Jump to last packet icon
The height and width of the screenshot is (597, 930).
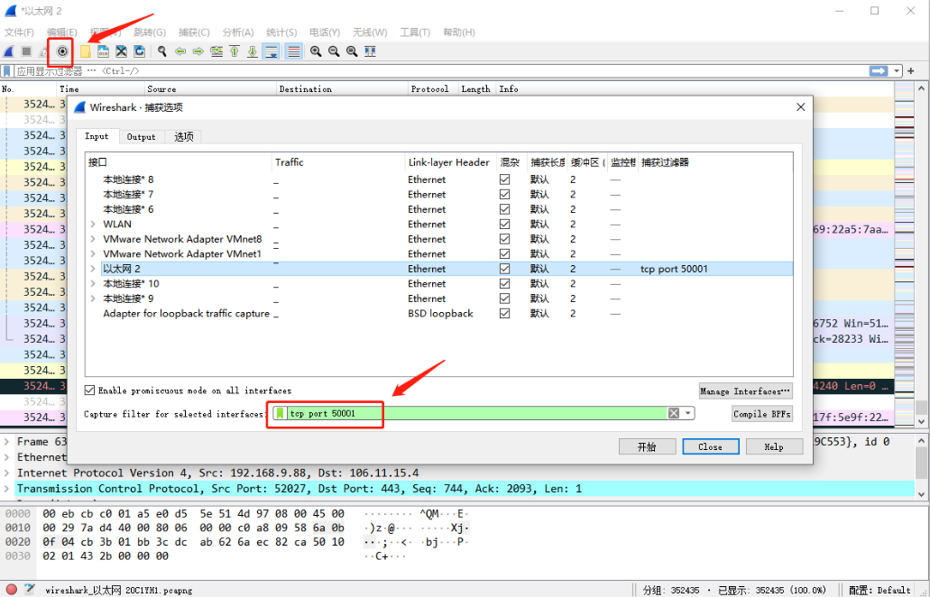click(x=252, y=51)
